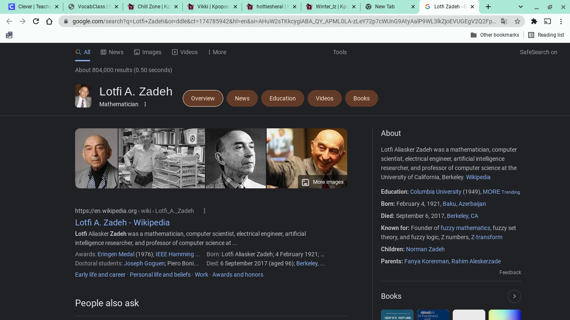Open the three-dot menu next to Wikipedia URL
Viewport: 570px width, 320px height.
(x=204, y=211)
